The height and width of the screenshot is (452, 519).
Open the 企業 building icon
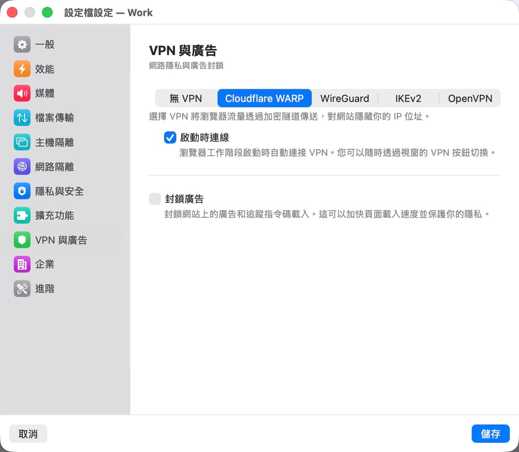[22, 264]
